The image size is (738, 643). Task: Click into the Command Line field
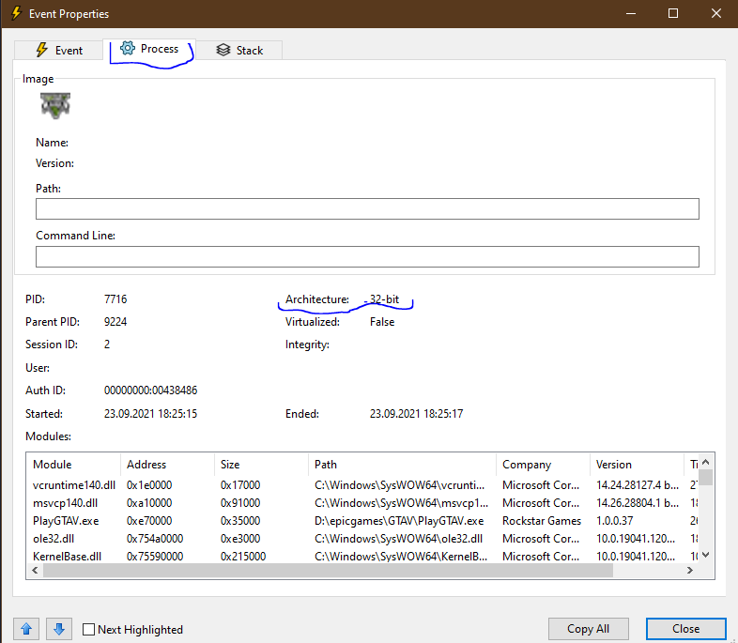coord(367,257)
